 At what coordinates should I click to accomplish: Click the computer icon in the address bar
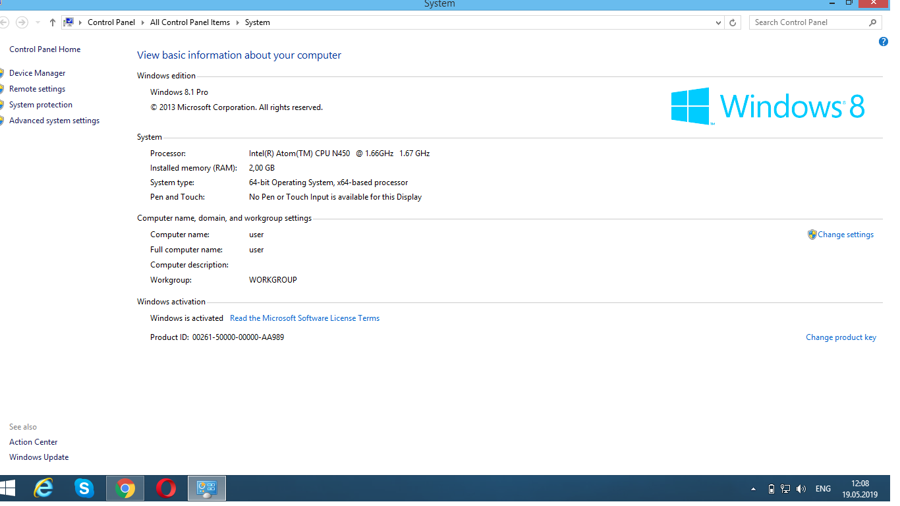coord(69,22)
